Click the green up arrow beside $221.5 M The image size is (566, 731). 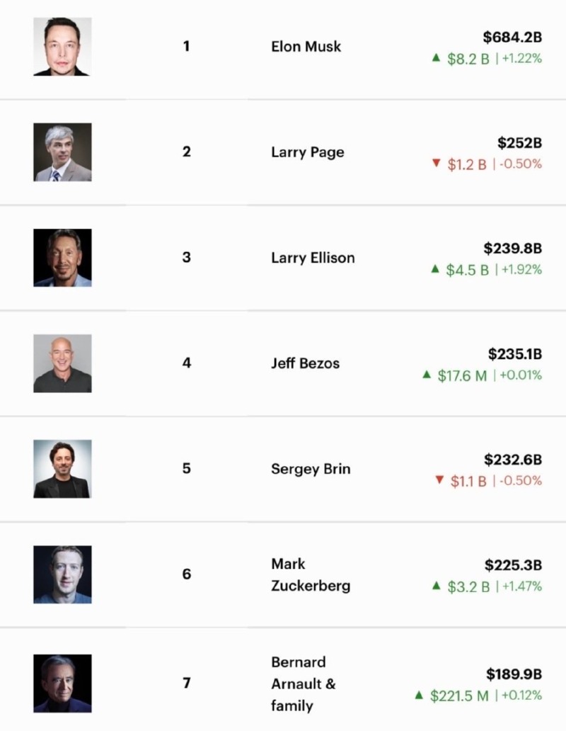[419, 695]
